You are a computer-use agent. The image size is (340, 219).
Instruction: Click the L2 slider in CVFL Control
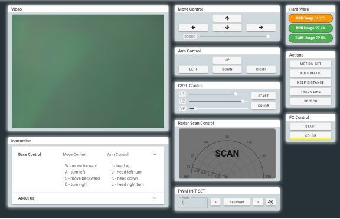tap(218, 101)
